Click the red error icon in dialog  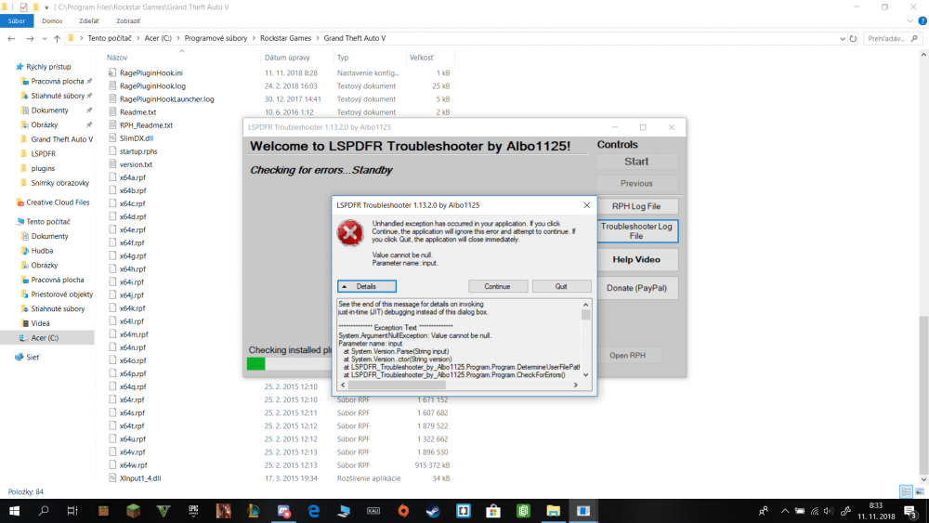[x=350, y=233]
